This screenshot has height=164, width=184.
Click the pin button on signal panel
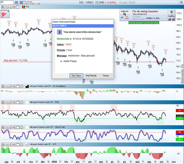[x=172, y=15]
